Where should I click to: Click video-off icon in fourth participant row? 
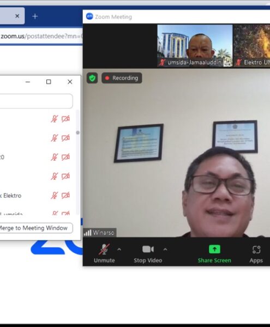coord(65,176)
